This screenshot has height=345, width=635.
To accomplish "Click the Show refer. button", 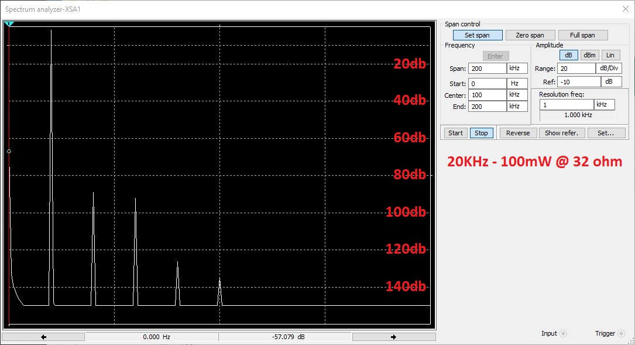I will click(x=561, y=133).
